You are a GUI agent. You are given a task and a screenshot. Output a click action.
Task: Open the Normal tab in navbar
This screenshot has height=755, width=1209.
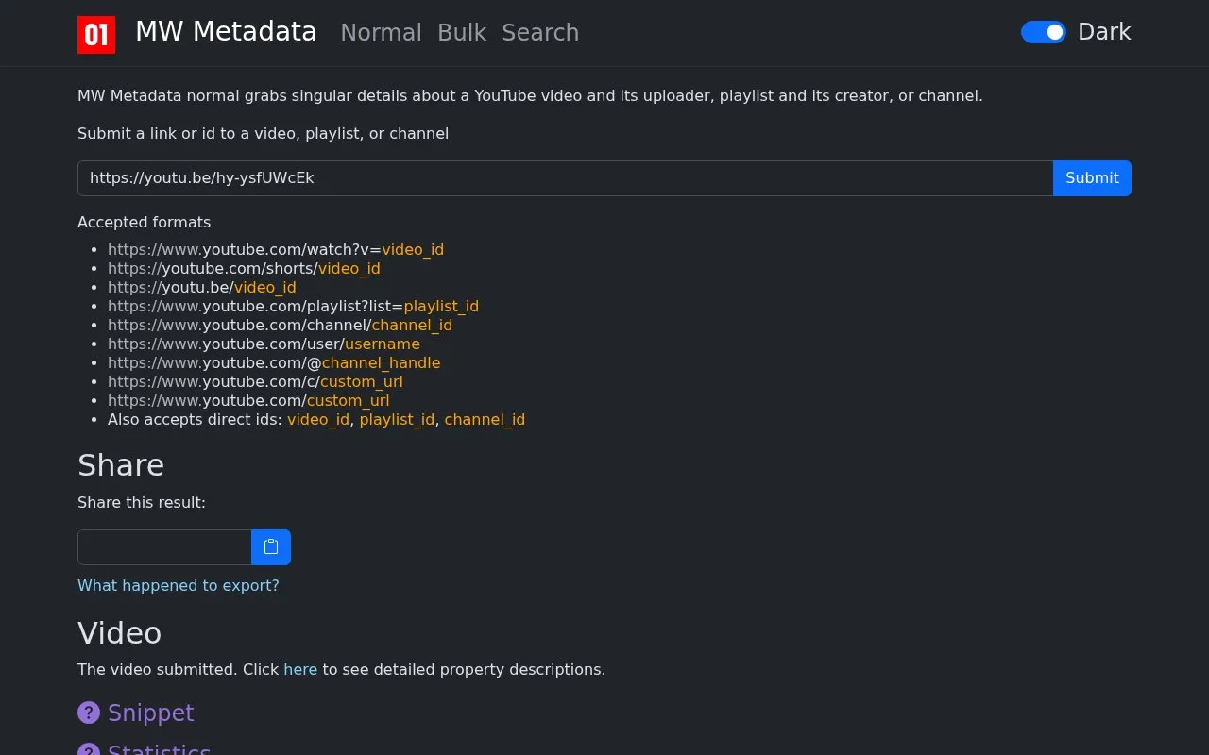coord(381,32)
